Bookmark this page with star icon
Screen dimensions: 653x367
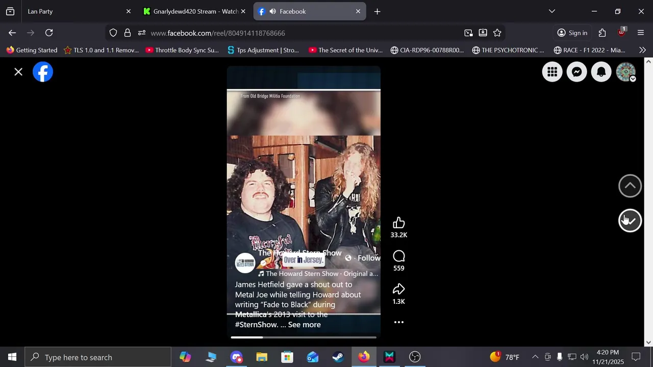[497, 33]
